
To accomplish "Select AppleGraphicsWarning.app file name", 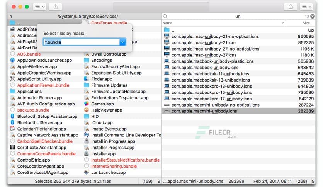I will 44,73.
